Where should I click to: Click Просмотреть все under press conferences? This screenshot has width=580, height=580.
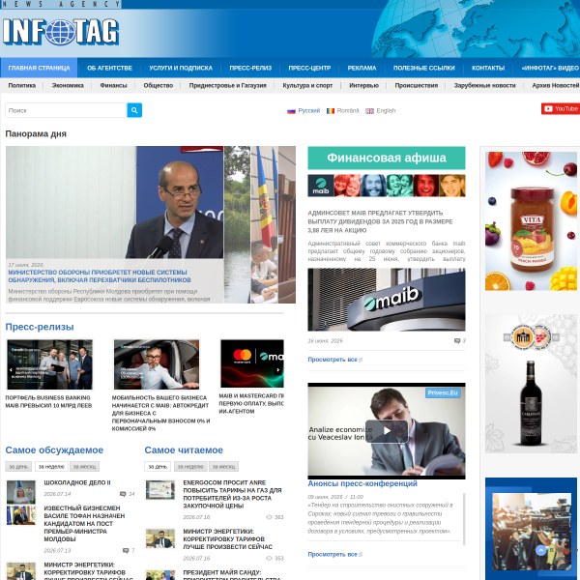[333, 555]
